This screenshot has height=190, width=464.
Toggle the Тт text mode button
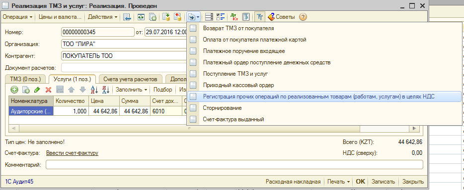point(260,17)
